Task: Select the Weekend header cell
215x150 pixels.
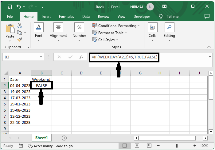Action: click(x=41, y=79)
